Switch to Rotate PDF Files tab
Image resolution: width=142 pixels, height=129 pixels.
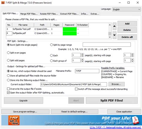pyautogui.click(x=49, y=14)
